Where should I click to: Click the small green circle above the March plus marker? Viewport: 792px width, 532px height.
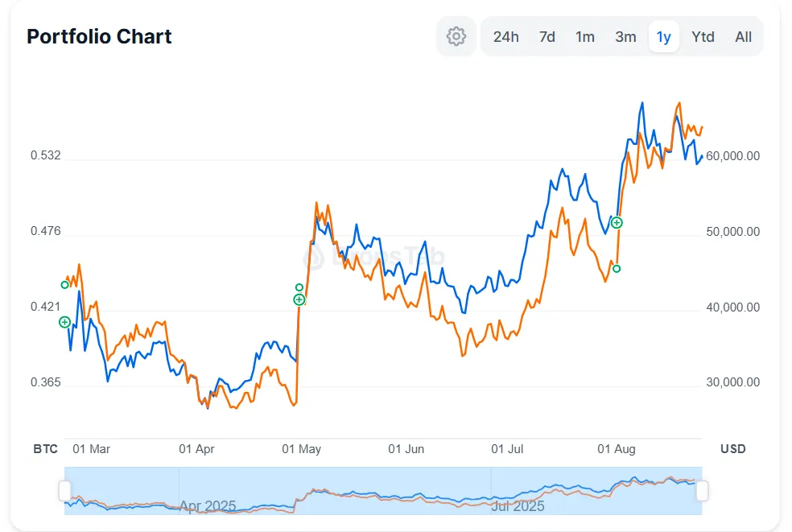[x=65, y=284]
